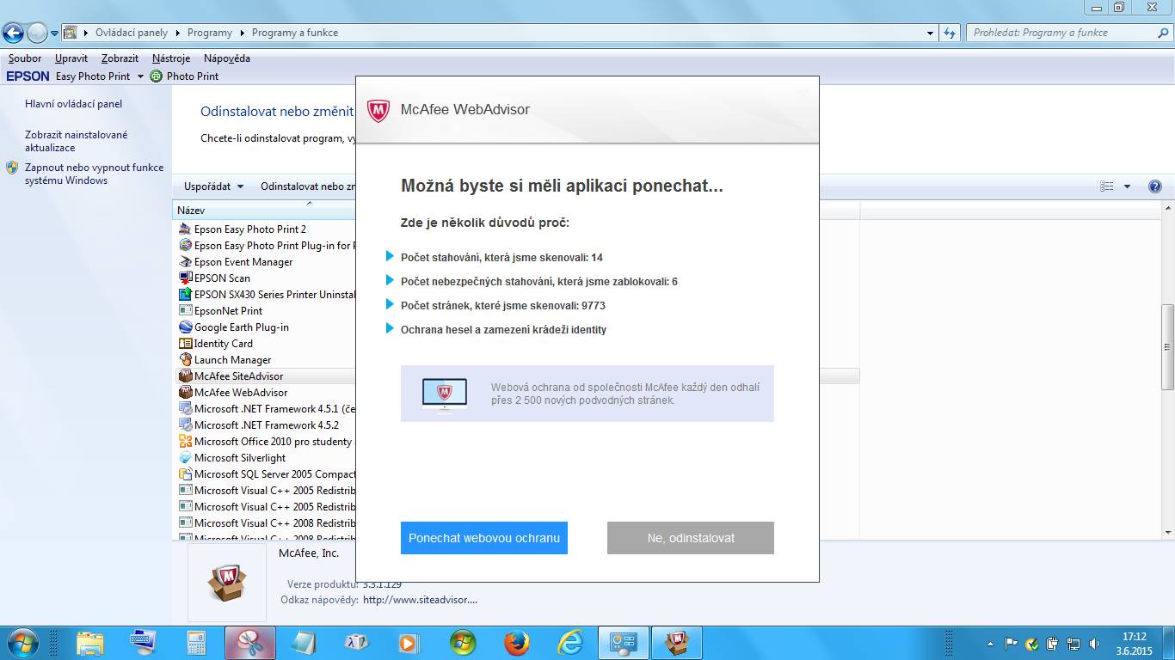Click the Launch Manager program icon

[x=185, y=360]
